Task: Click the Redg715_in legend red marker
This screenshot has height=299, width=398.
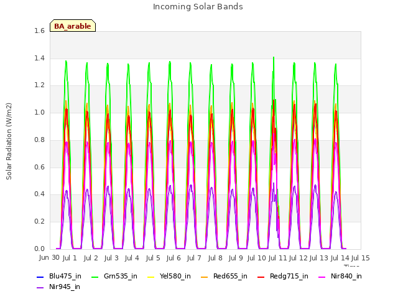Action: (261, 277)
